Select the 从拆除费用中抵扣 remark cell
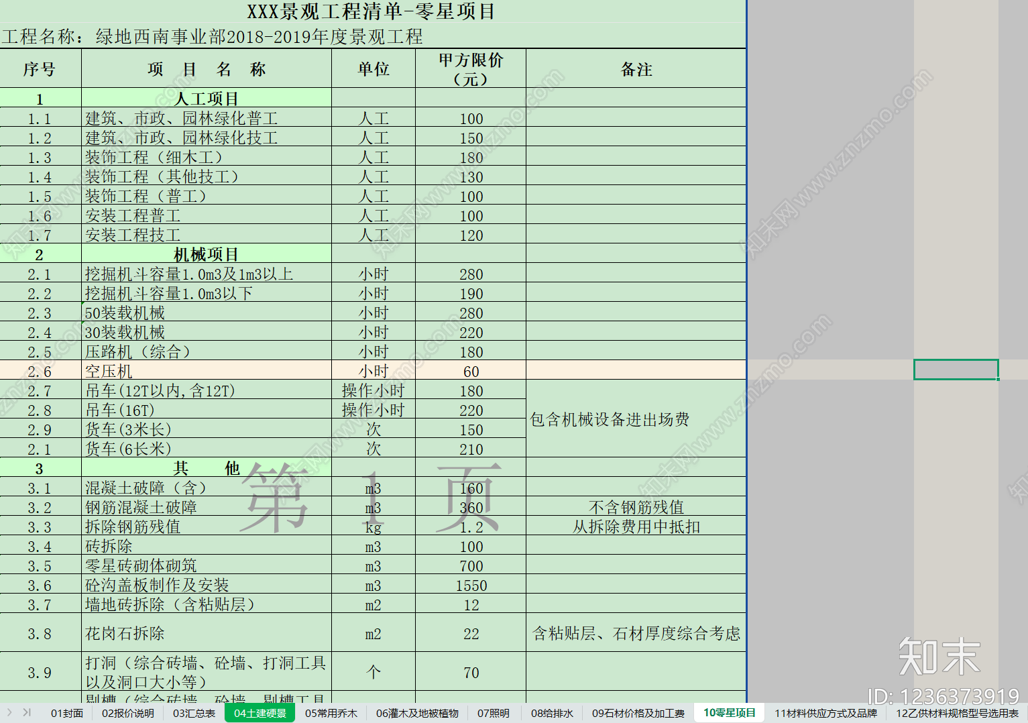1028x723 pixels. click(x=636, y=526)
